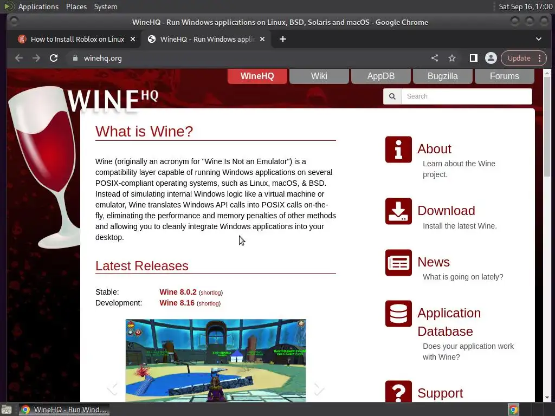Switch to How to Install Roblox tab
The width and height of the screenshot is (555, 416).
[73, 39]
